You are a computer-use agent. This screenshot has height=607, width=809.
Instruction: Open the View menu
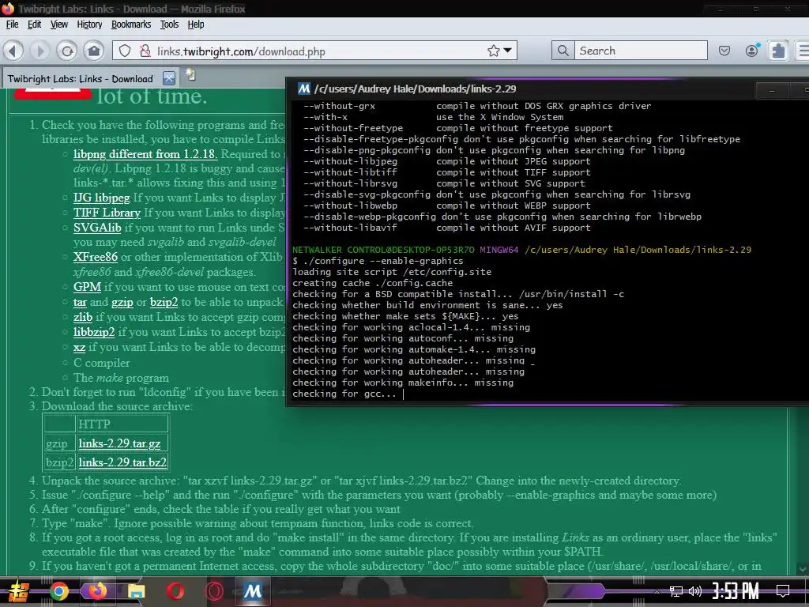click(x=58, y=25)
